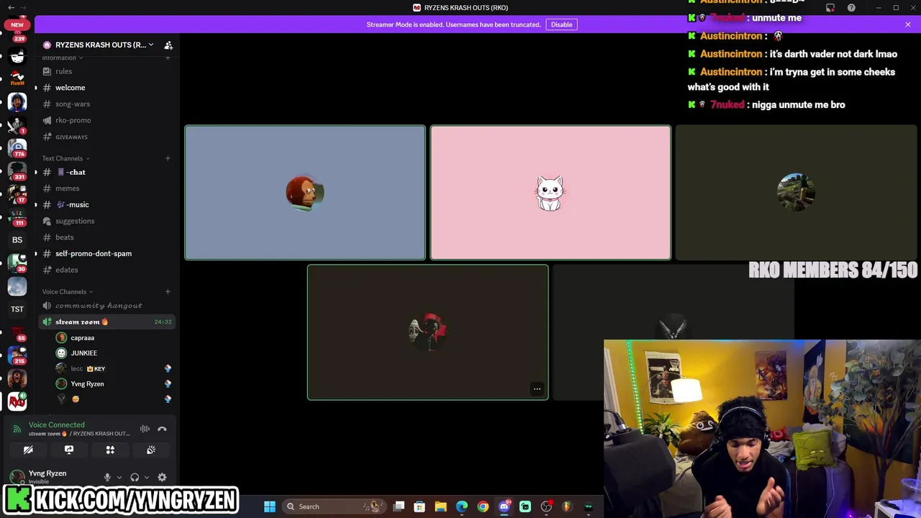The height and width of the screenshot is (518, 921).
Task: Open Windows Start menu
Action: 270,506
